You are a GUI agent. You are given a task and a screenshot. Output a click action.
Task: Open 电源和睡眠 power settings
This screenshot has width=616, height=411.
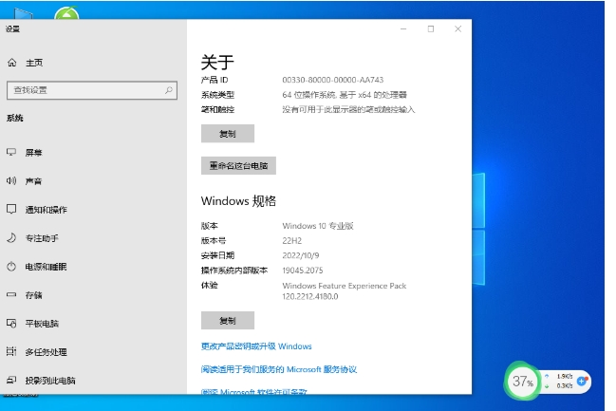46,267
